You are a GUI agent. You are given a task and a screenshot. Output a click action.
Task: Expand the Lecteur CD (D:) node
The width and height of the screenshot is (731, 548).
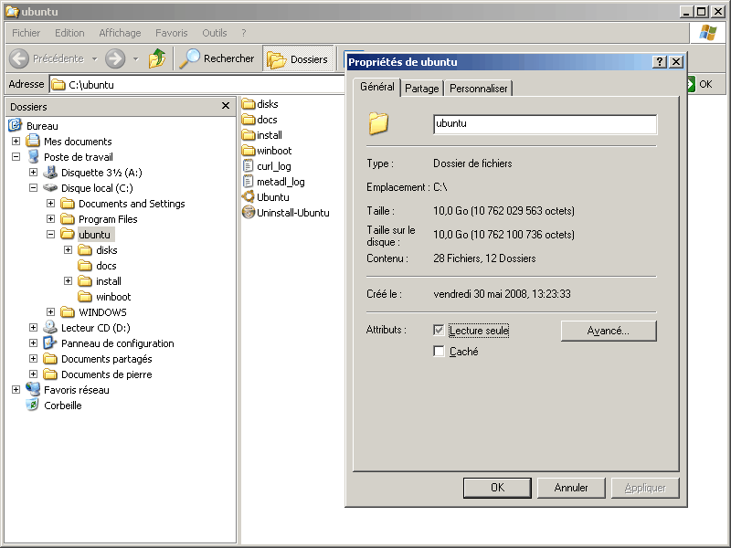pyautogui.click(x=33, y=328)
